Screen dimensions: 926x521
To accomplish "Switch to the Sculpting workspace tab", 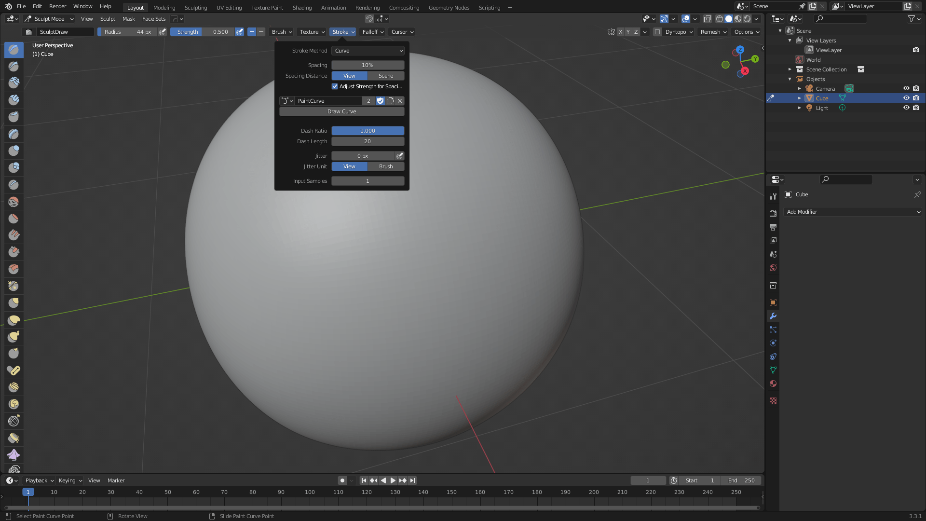I will [x=195, y=7].
